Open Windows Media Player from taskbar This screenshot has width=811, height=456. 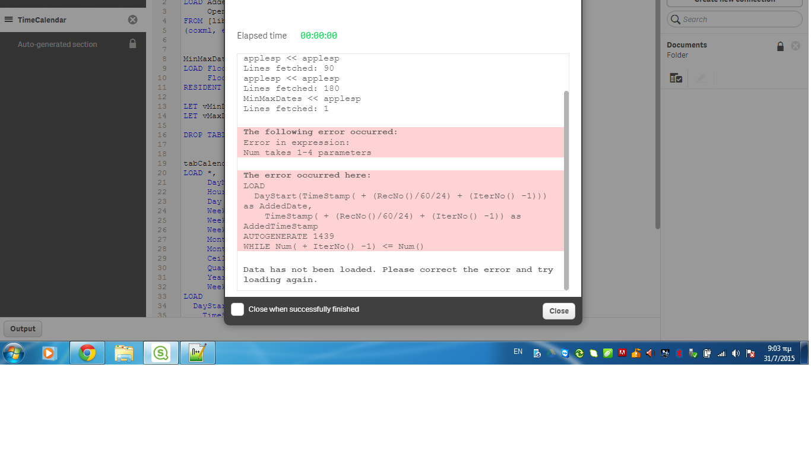tap(49, 353)
